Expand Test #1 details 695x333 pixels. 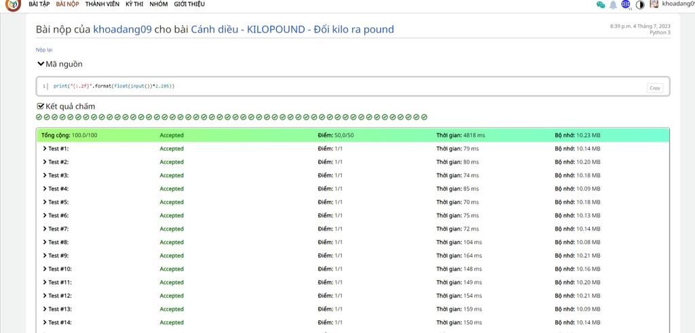tap(56, 149)
